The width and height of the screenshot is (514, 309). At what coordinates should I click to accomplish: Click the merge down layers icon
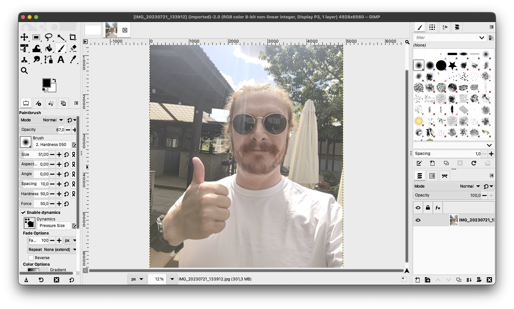tap(469, 280)
